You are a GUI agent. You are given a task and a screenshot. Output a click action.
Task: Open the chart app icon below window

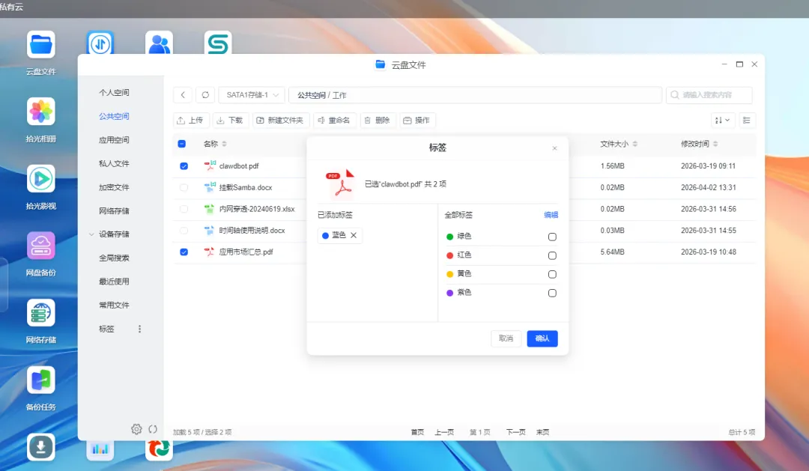(x=100, y=450)
